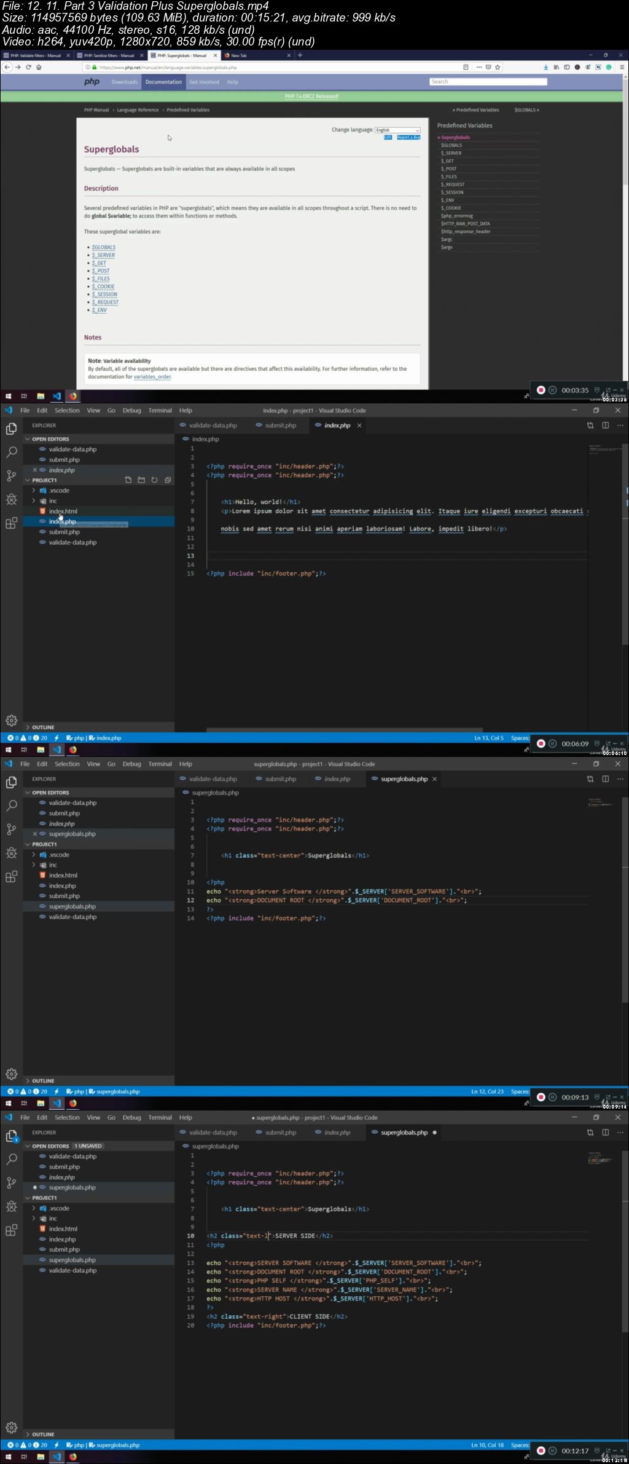Viewport: 629px width, 1464px height.
Task: Click Collapse Folders icon in PROJECT1 header
Action: (x=167, y=480)
